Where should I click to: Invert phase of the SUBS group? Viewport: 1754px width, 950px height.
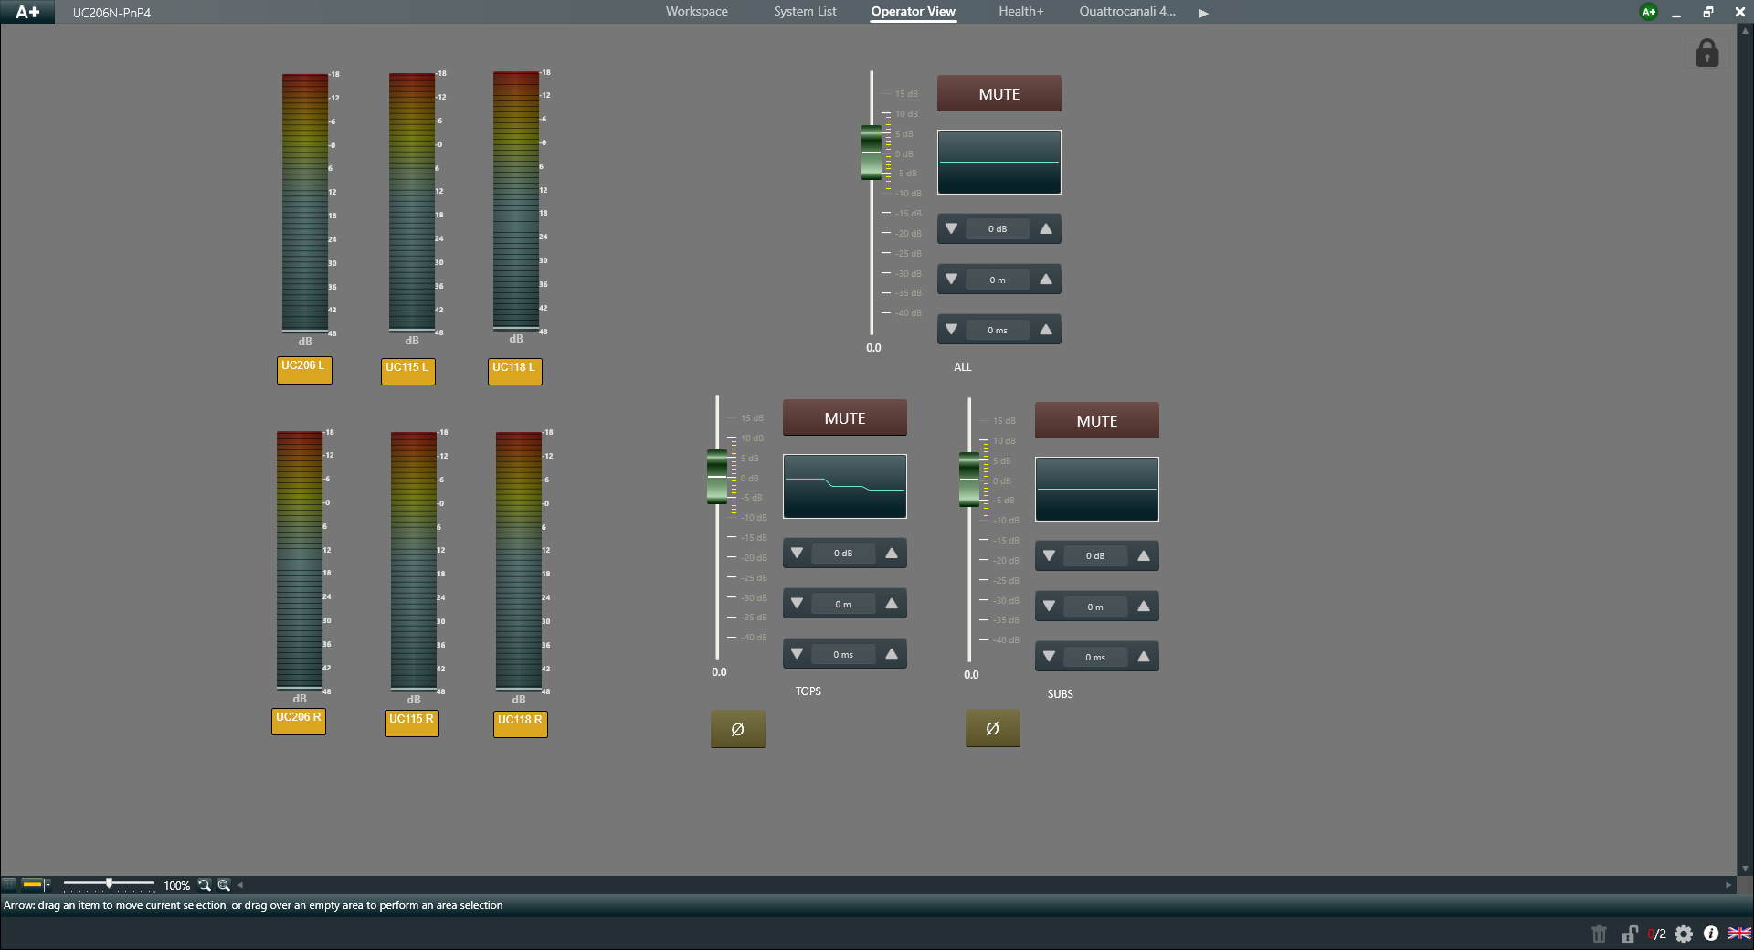pyautogui.click(x=992, y=729)
